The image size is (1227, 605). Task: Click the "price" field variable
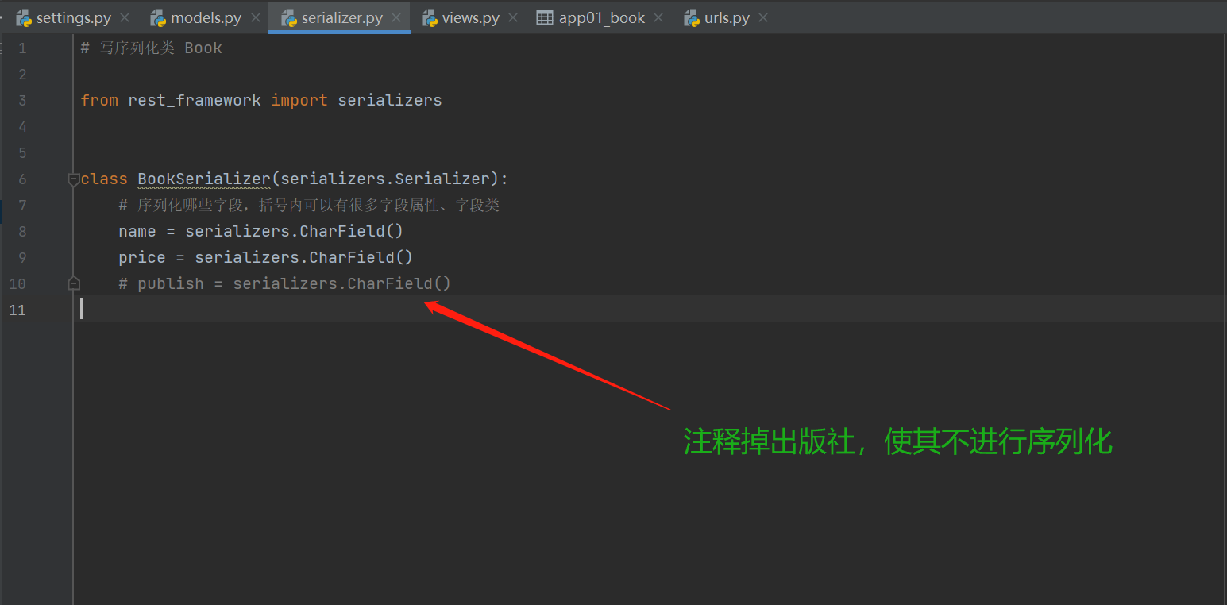(142, 257)
